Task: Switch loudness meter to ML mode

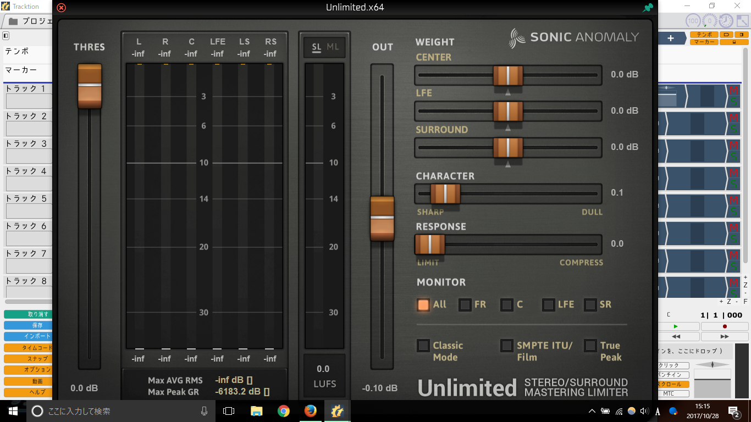Action: pyautogui.click(x=333, y=47)
